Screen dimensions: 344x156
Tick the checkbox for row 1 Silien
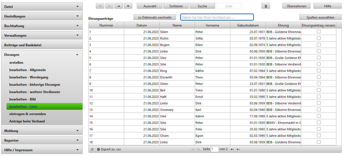(x=319, y=32)
